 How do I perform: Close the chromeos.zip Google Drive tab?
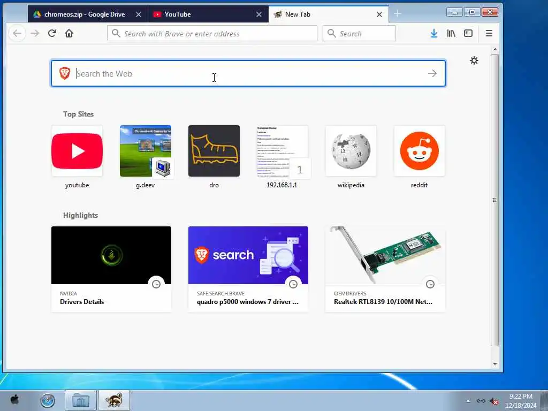pyautogui.click(x=139, y=14)
